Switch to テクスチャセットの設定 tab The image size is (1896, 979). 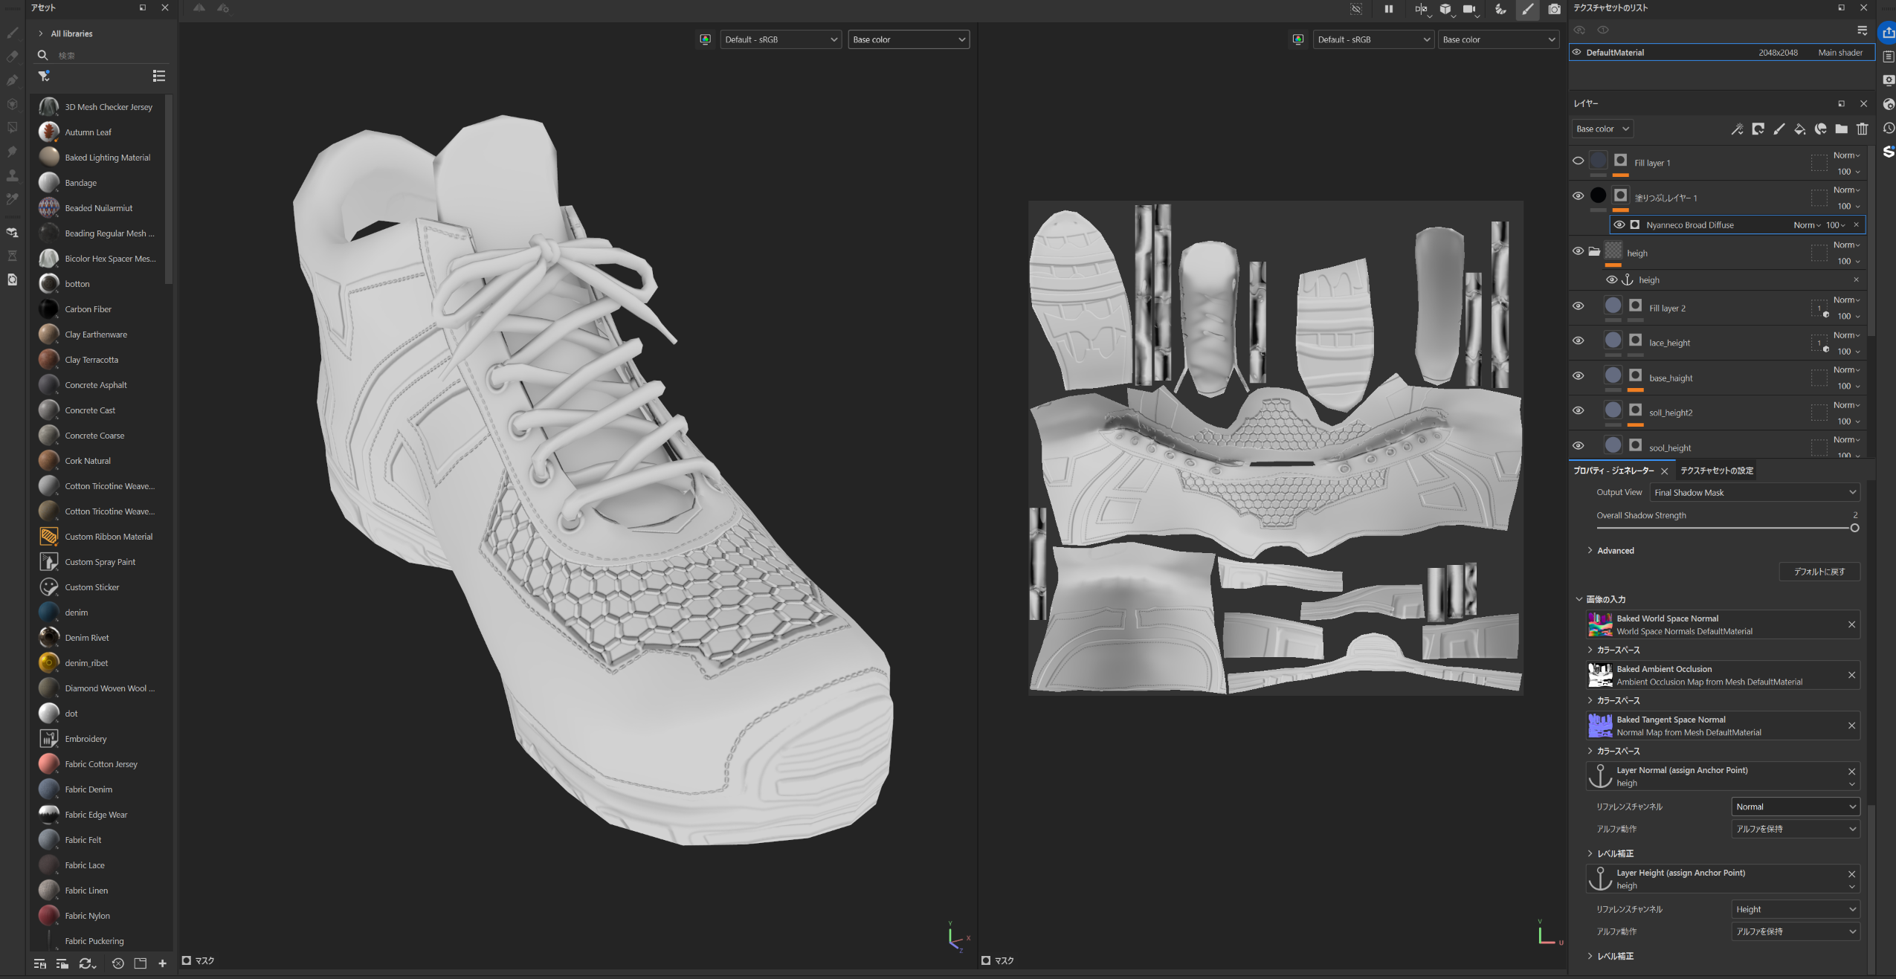[x=1717, y=471]
